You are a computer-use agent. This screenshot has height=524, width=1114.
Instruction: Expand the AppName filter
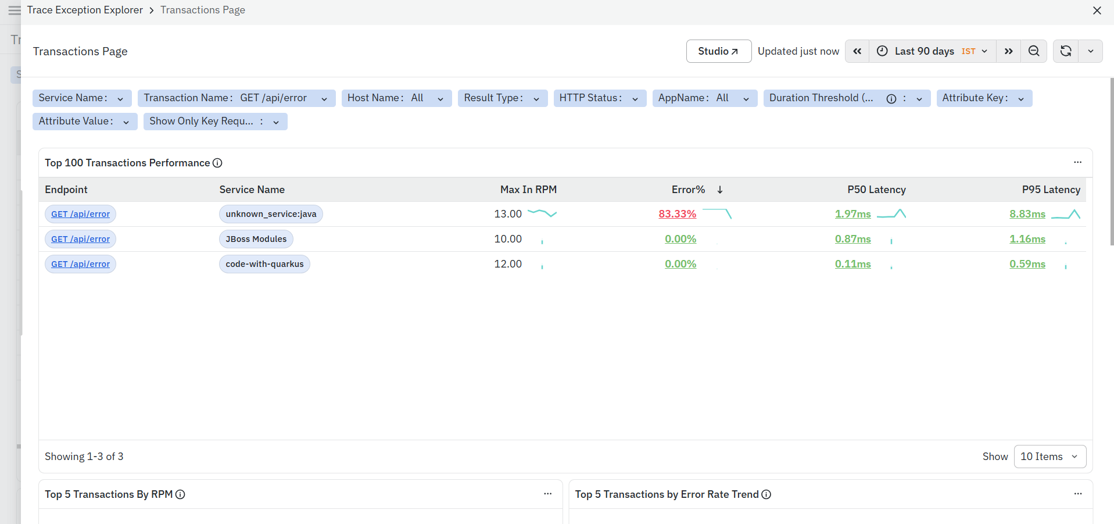pyautogui.click(x=705, y=98)
